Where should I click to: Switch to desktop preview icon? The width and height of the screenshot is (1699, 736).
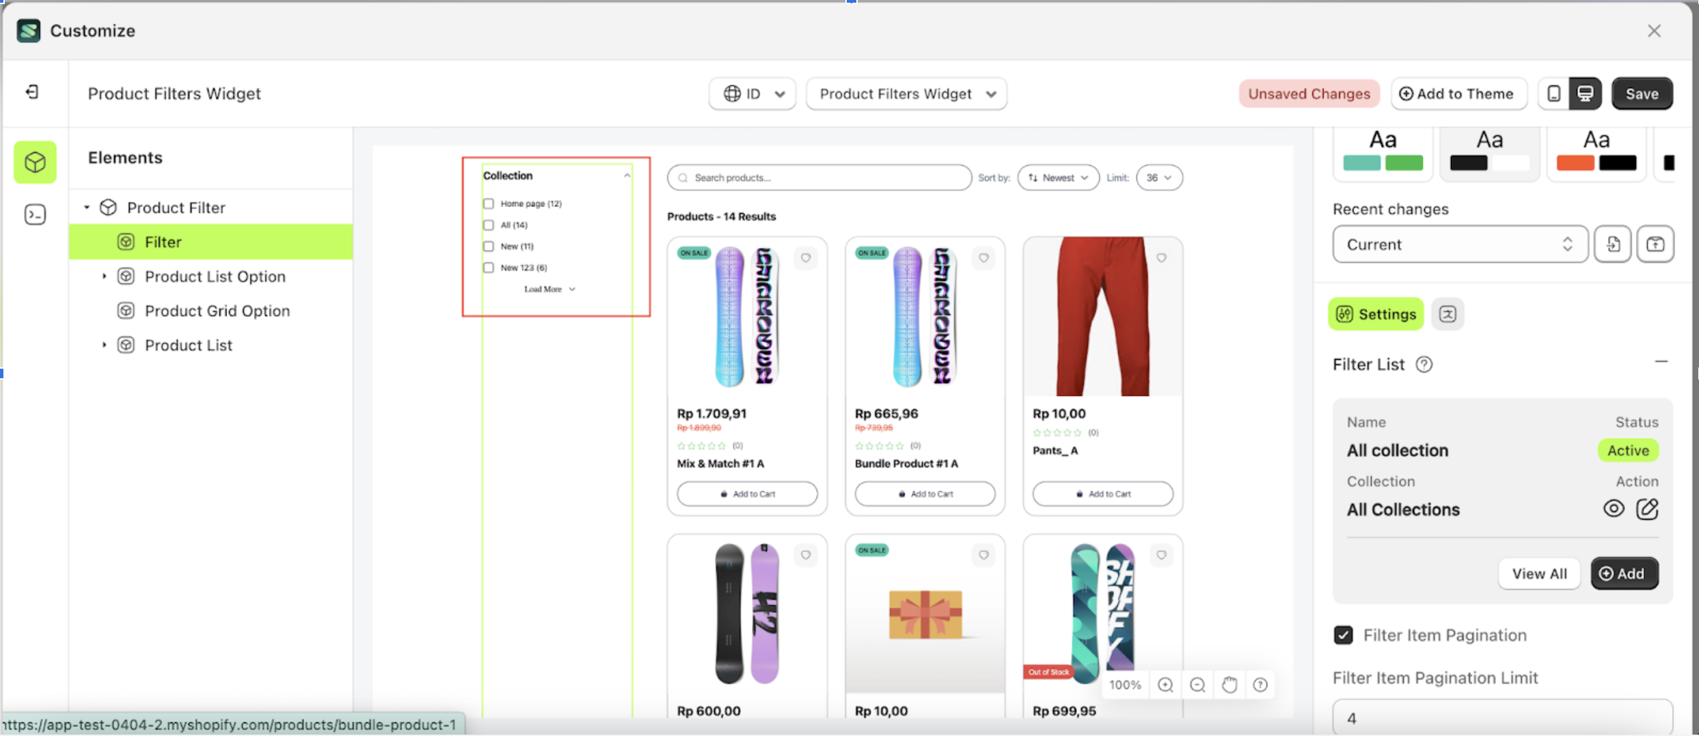pyautogui.click(x=1585, y=94)
